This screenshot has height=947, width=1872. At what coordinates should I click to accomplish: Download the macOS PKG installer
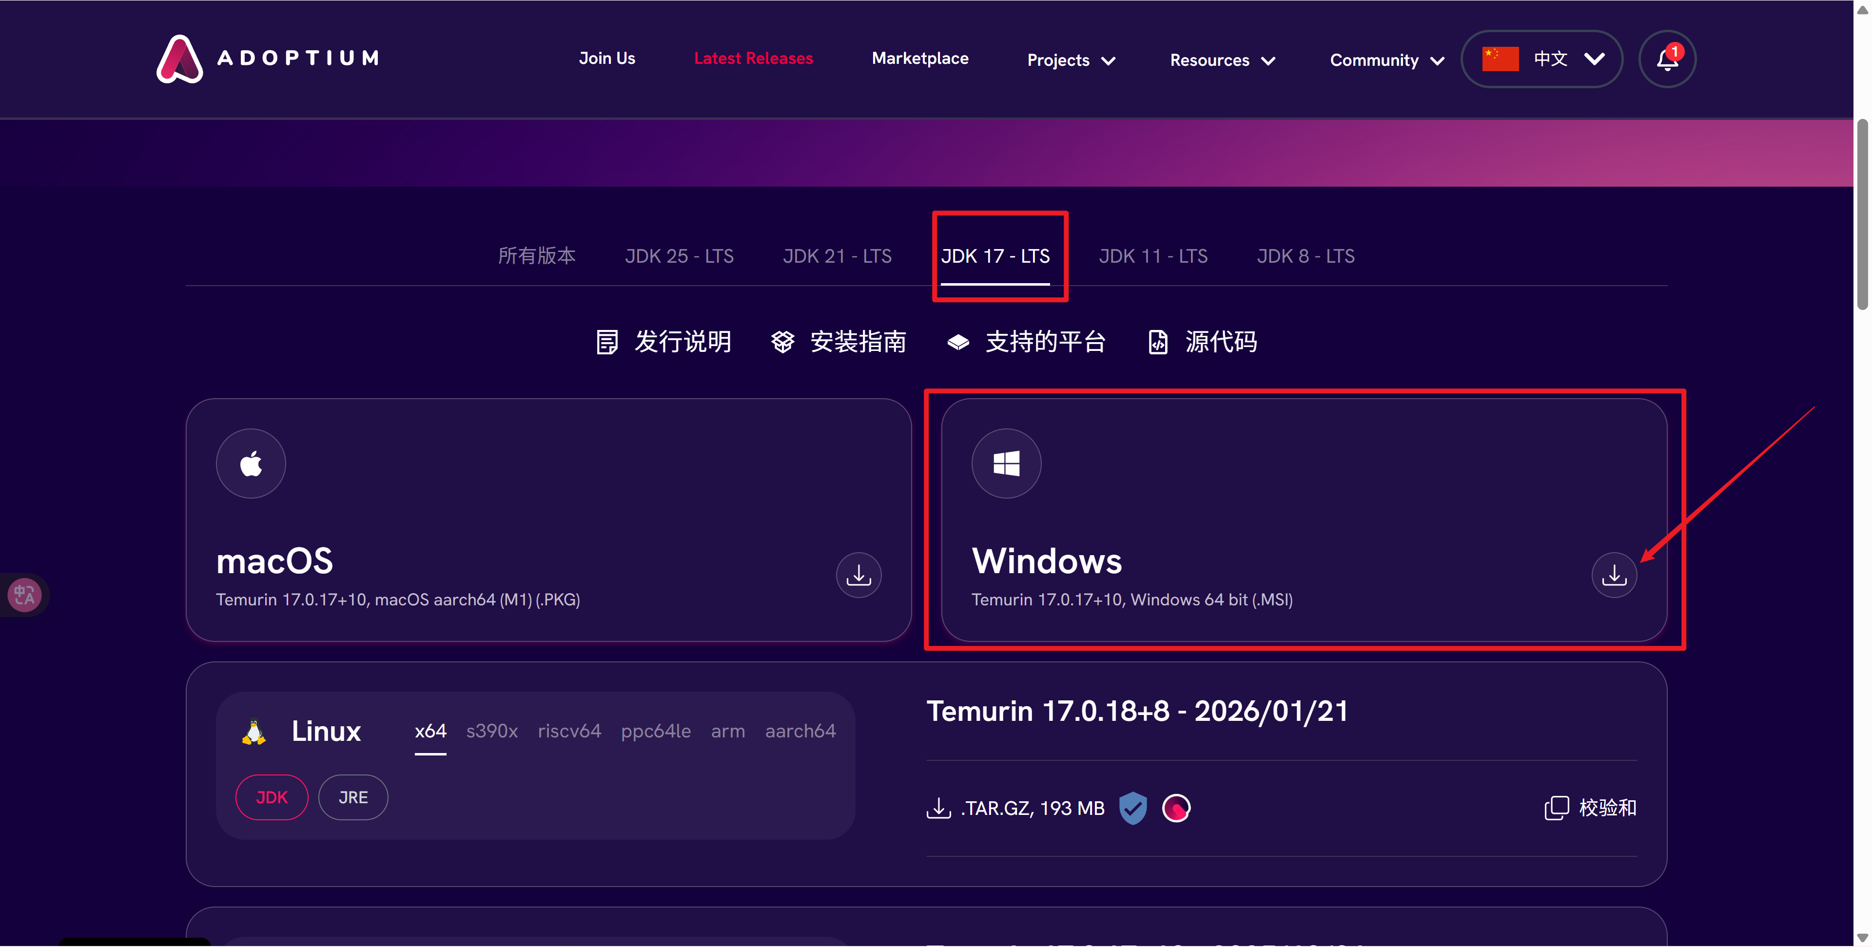pyautogui.click(x=858, y=575)
